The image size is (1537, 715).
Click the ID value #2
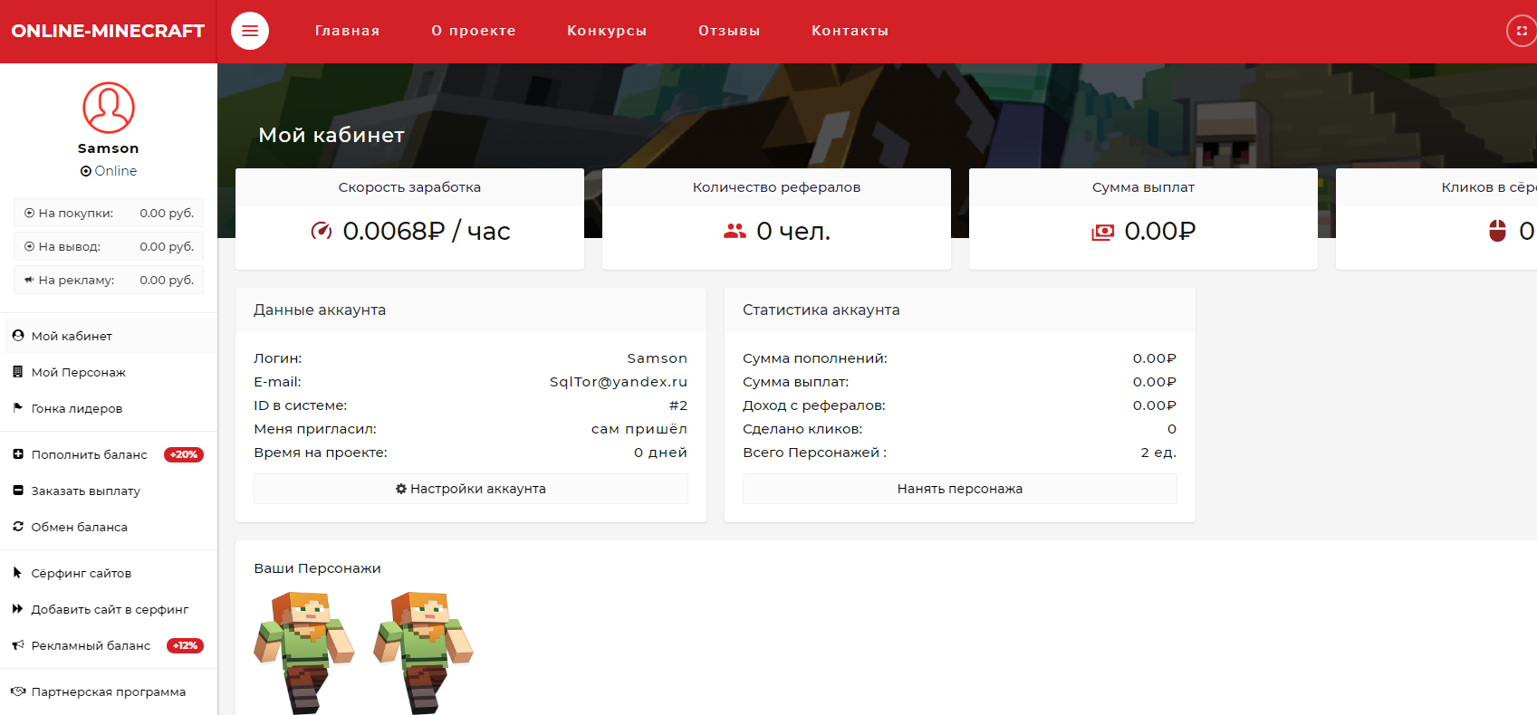coord(678,405)
